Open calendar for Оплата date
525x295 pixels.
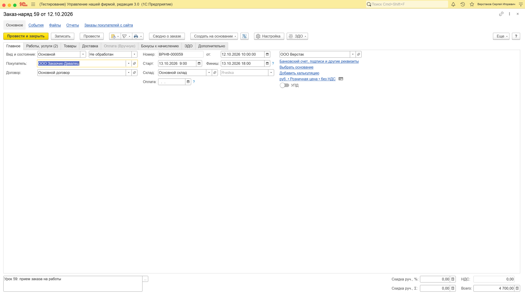(188, 82)
